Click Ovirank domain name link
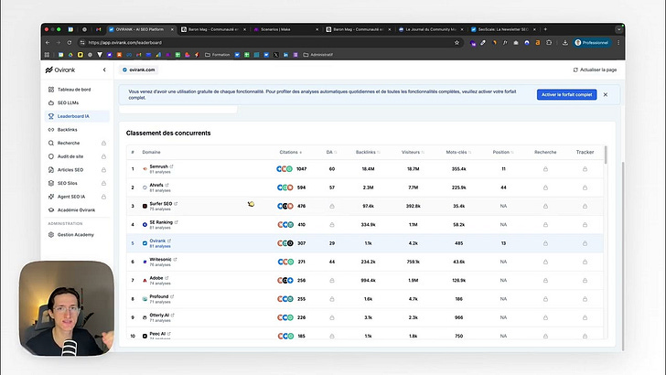The height and width of the screenshot is (375, 666). tap(157, 241)
